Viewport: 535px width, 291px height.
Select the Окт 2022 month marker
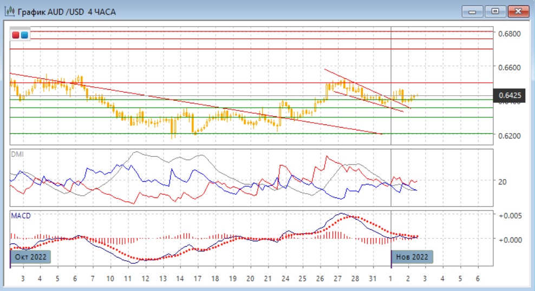coord(31,256)
